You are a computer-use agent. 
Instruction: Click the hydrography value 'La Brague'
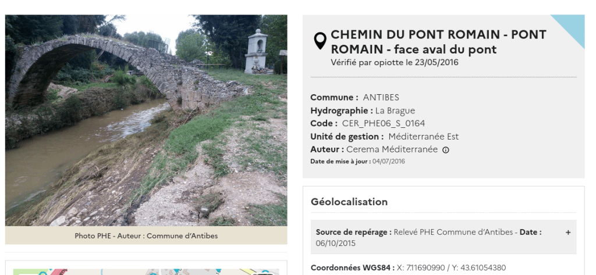[x=395, y=110]
